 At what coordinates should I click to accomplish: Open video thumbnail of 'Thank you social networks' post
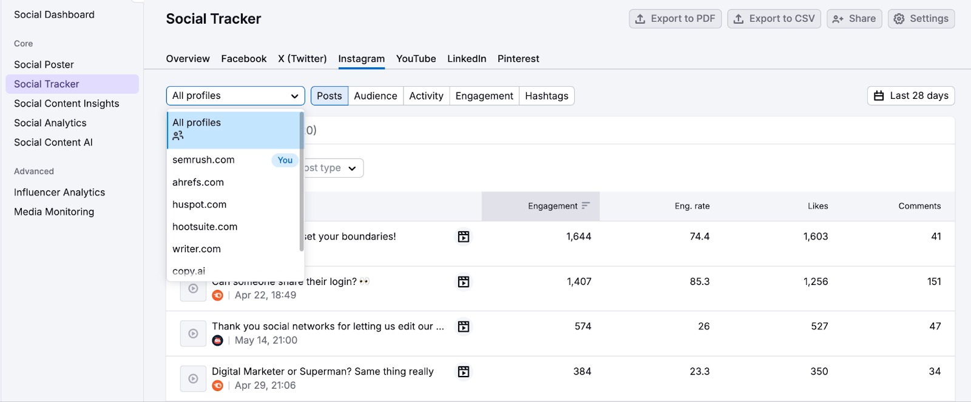tap(193, 333)
